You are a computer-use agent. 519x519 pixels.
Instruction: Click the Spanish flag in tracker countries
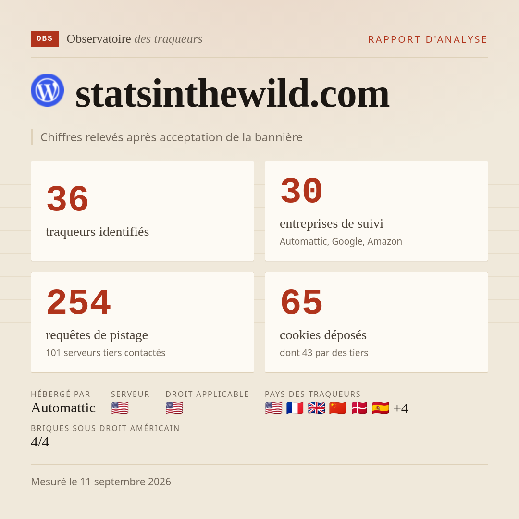[x=380, y=408]
